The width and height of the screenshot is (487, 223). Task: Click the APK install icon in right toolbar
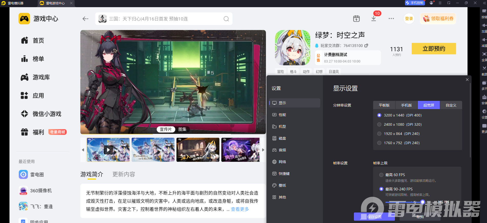(484, 97)
